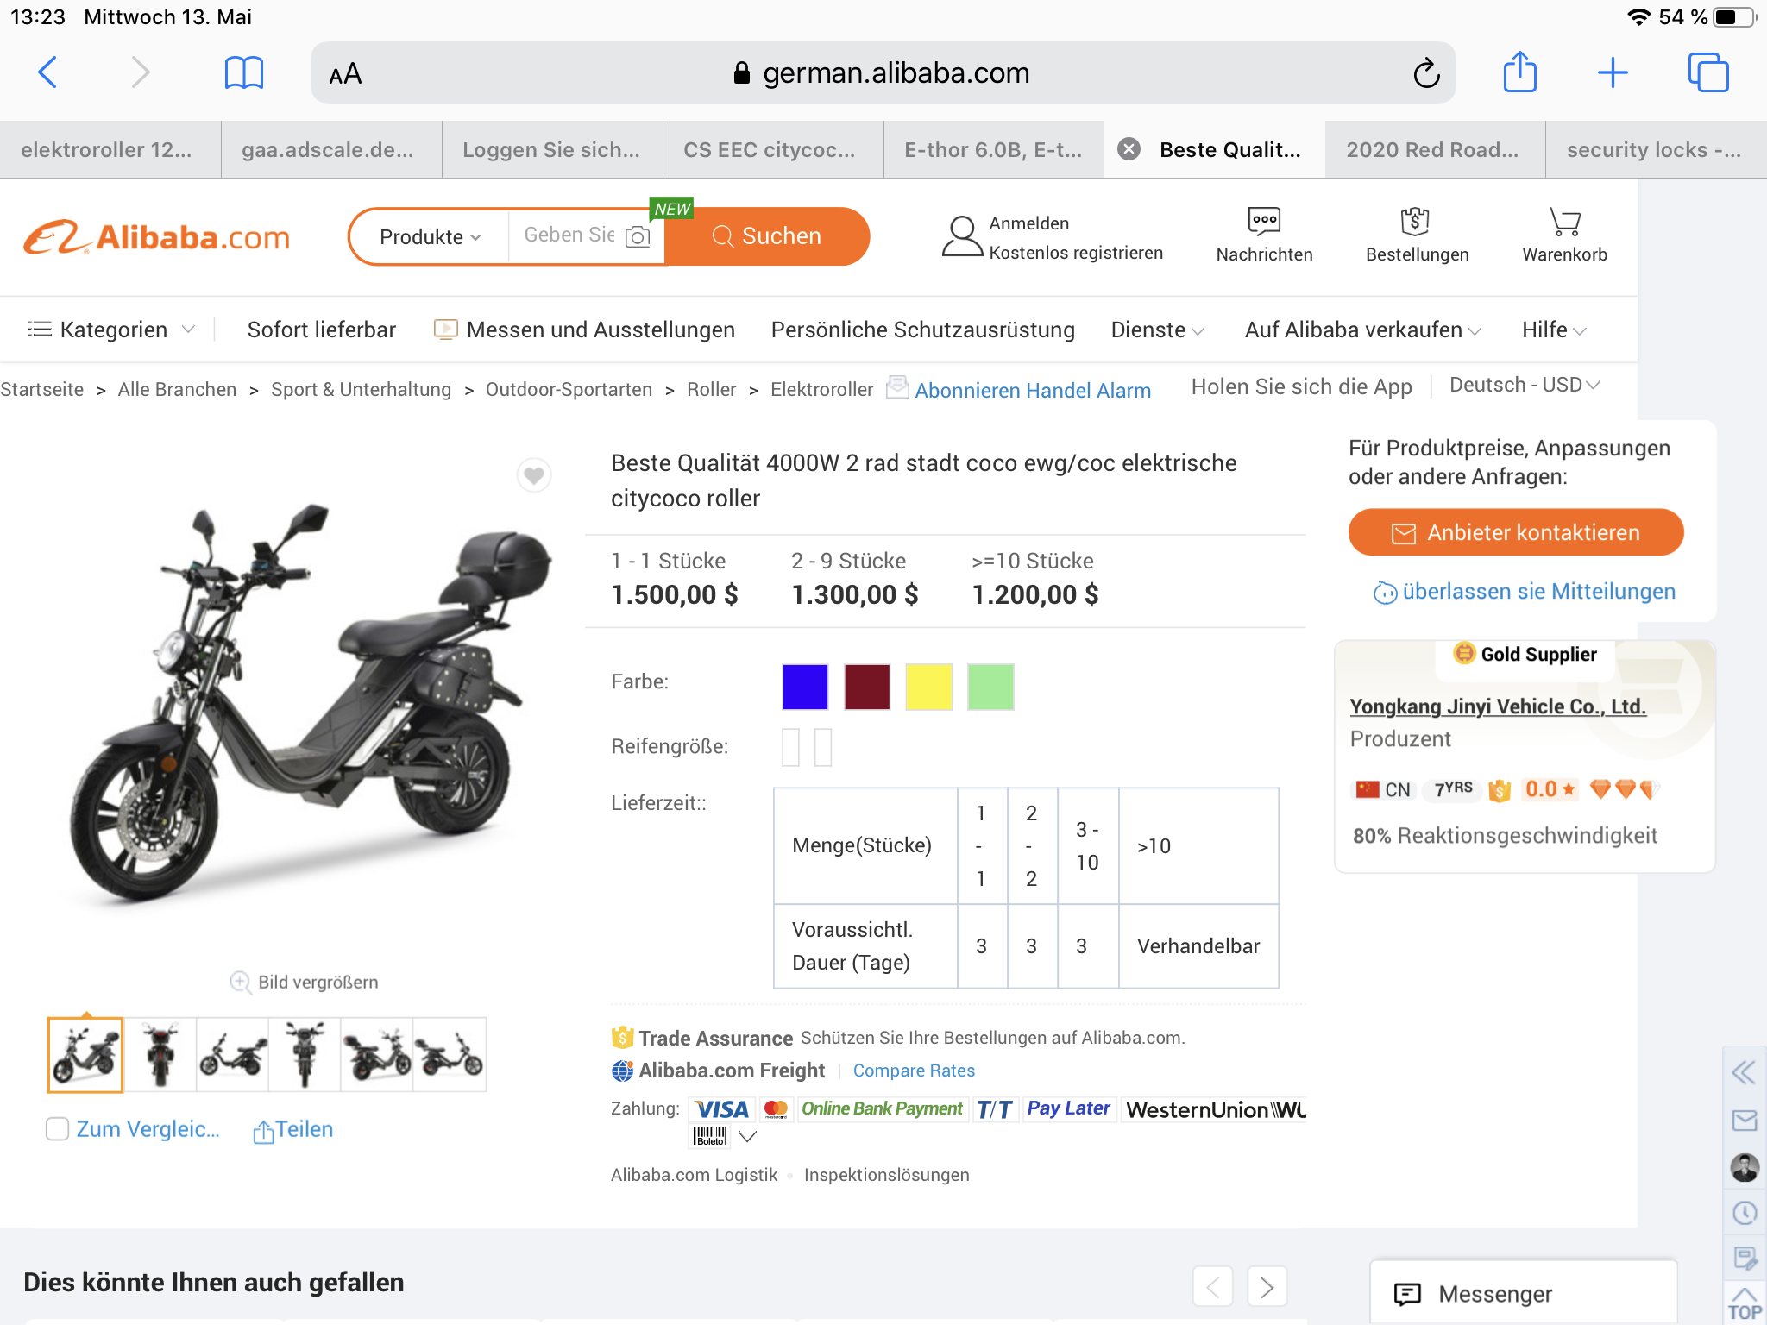
Task: Open Sofort lieferbar navigation item
Action: (x=321, y=330)
